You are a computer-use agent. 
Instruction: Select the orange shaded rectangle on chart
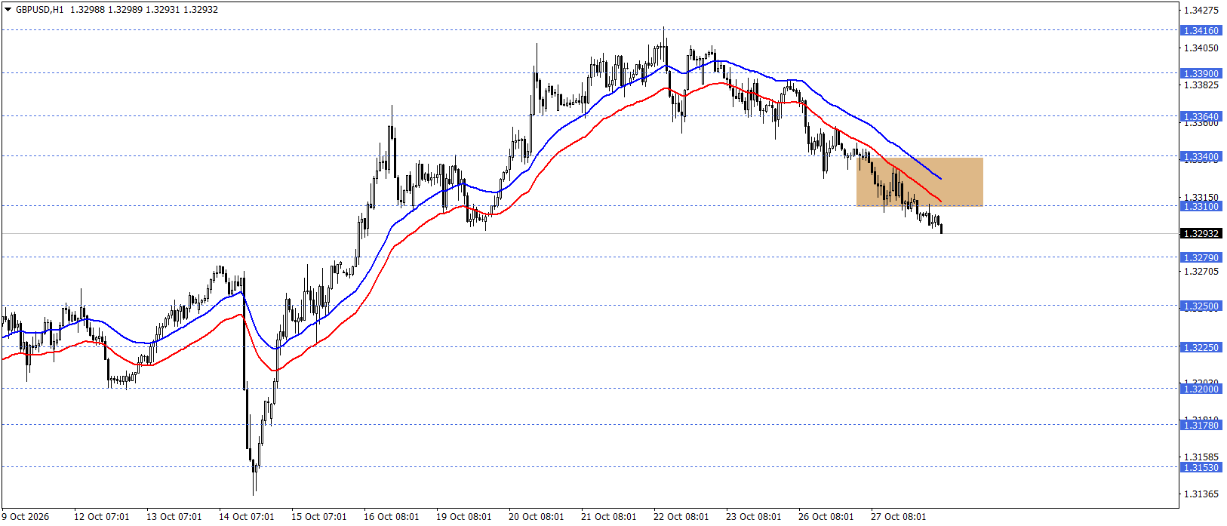tap(920, 182)
